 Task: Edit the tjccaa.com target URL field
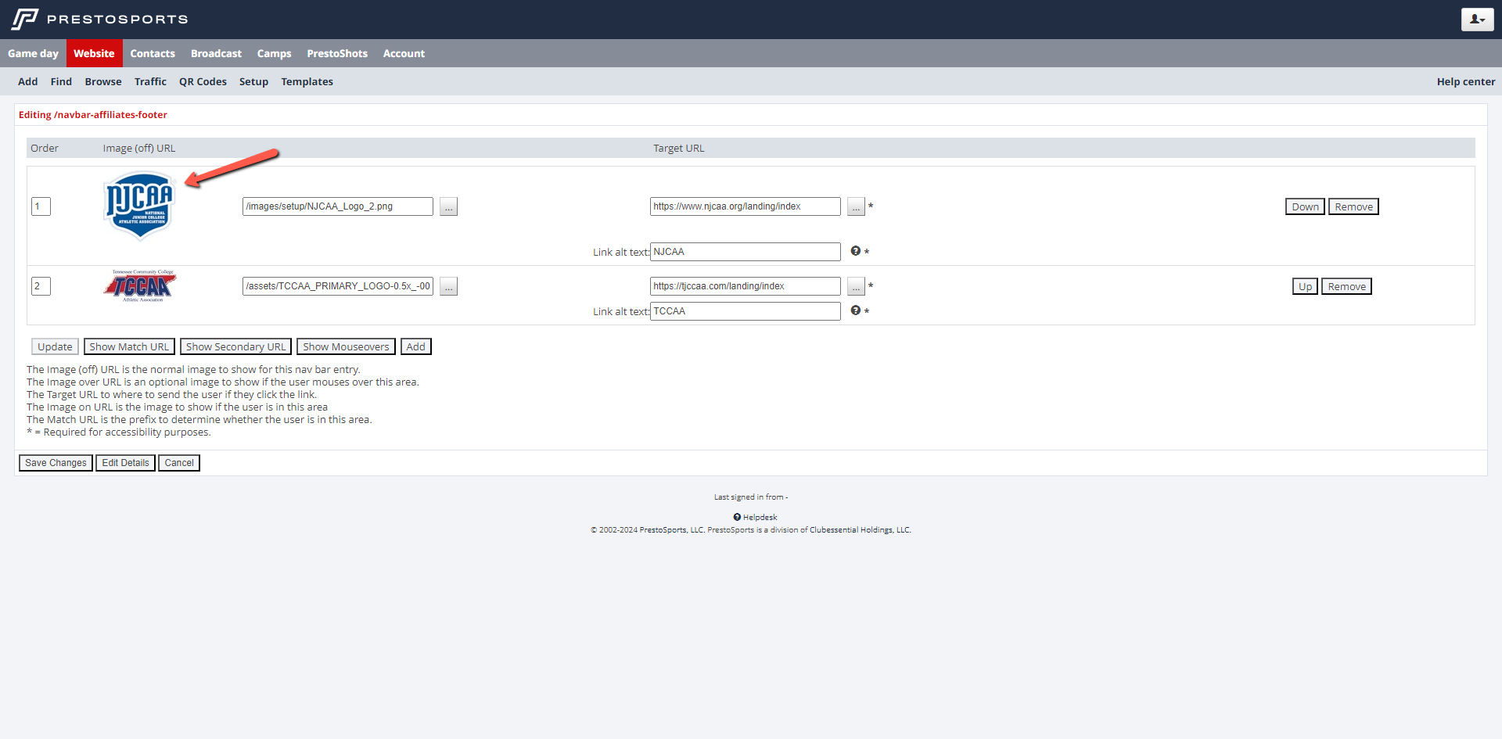tap(745, 286)
